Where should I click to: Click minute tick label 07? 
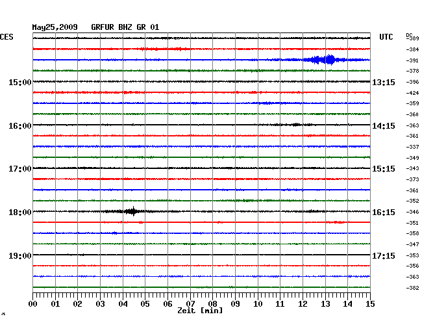click(190, 304)
